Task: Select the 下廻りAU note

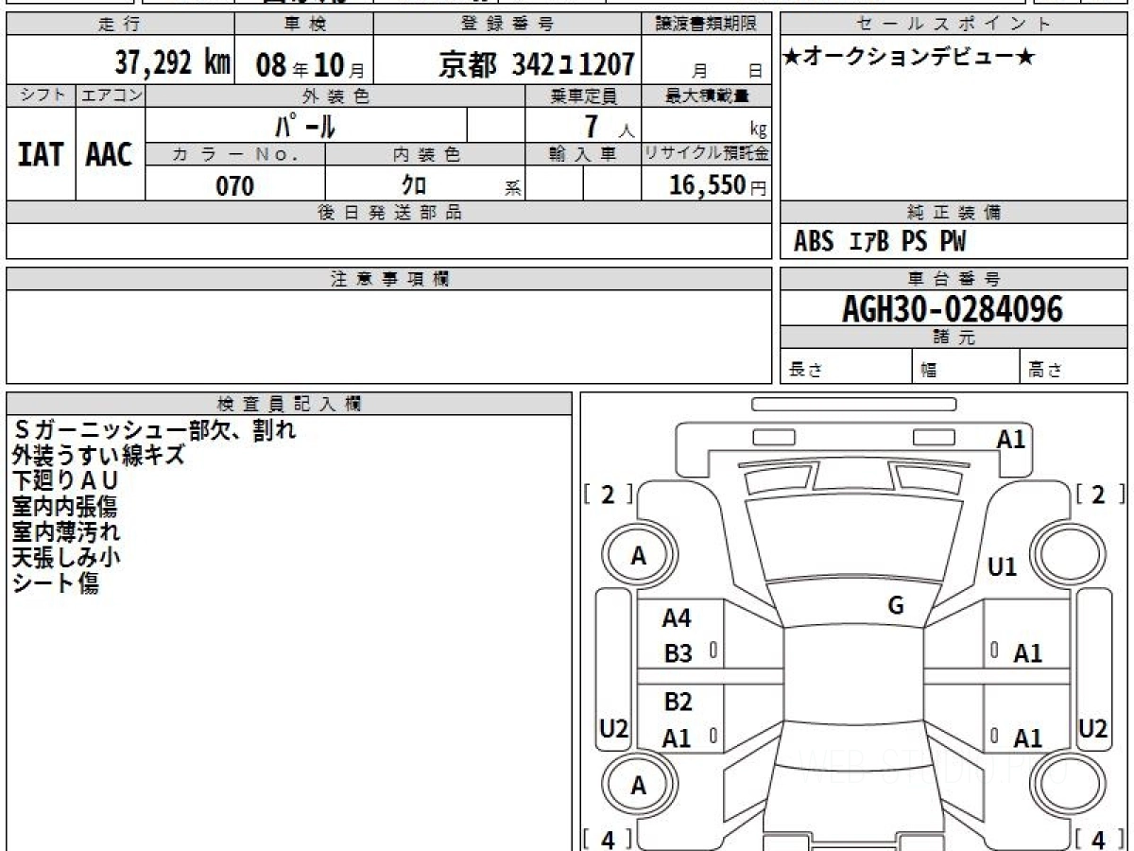Action: point(65,481)
